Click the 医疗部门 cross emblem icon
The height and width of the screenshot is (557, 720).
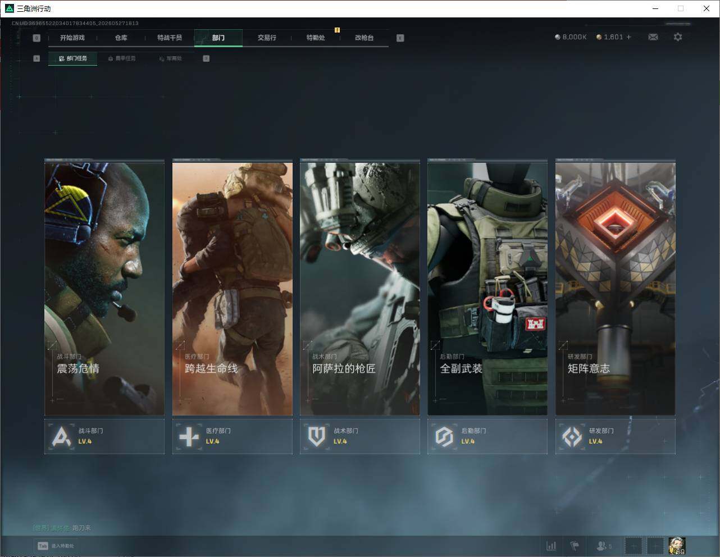click(189, 436)
